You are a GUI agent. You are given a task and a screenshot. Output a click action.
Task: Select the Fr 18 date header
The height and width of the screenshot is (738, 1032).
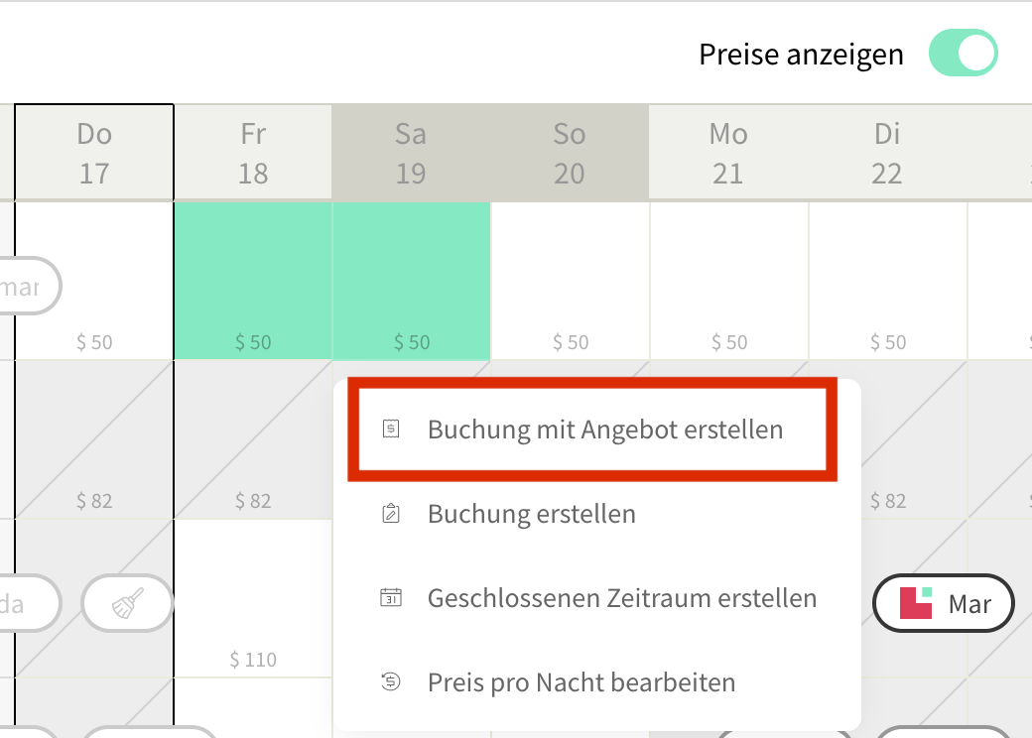click(253, 153)
